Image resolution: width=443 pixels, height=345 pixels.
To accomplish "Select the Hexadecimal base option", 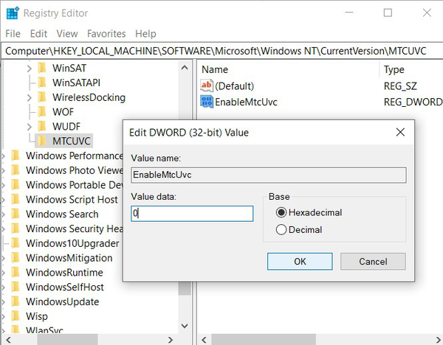I will (x=281, y=212).
